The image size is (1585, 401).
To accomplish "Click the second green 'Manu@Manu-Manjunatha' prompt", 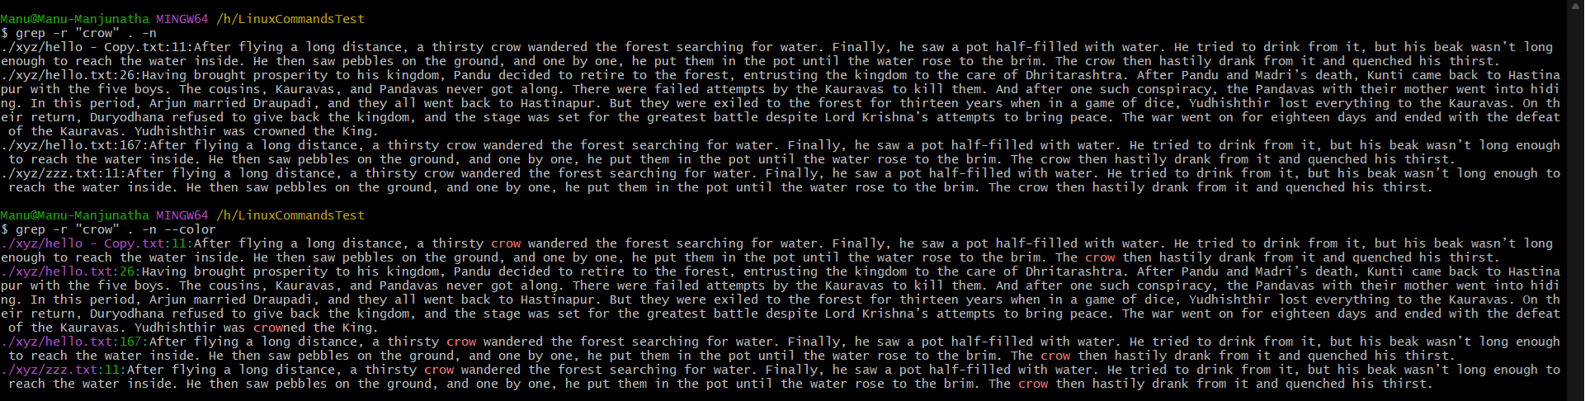I will tap(75, 215).
